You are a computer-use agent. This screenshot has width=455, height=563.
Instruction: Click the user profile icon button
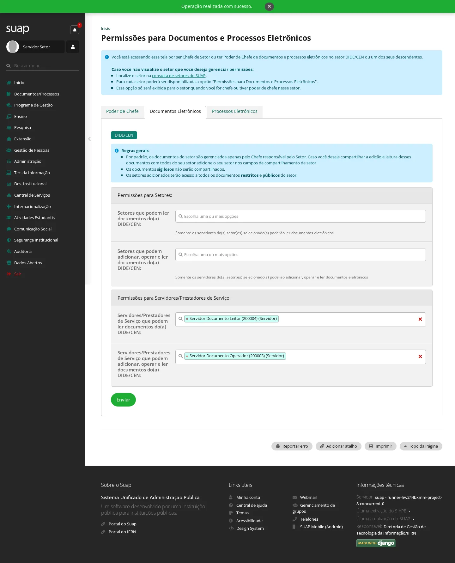[x=73, y=47]
